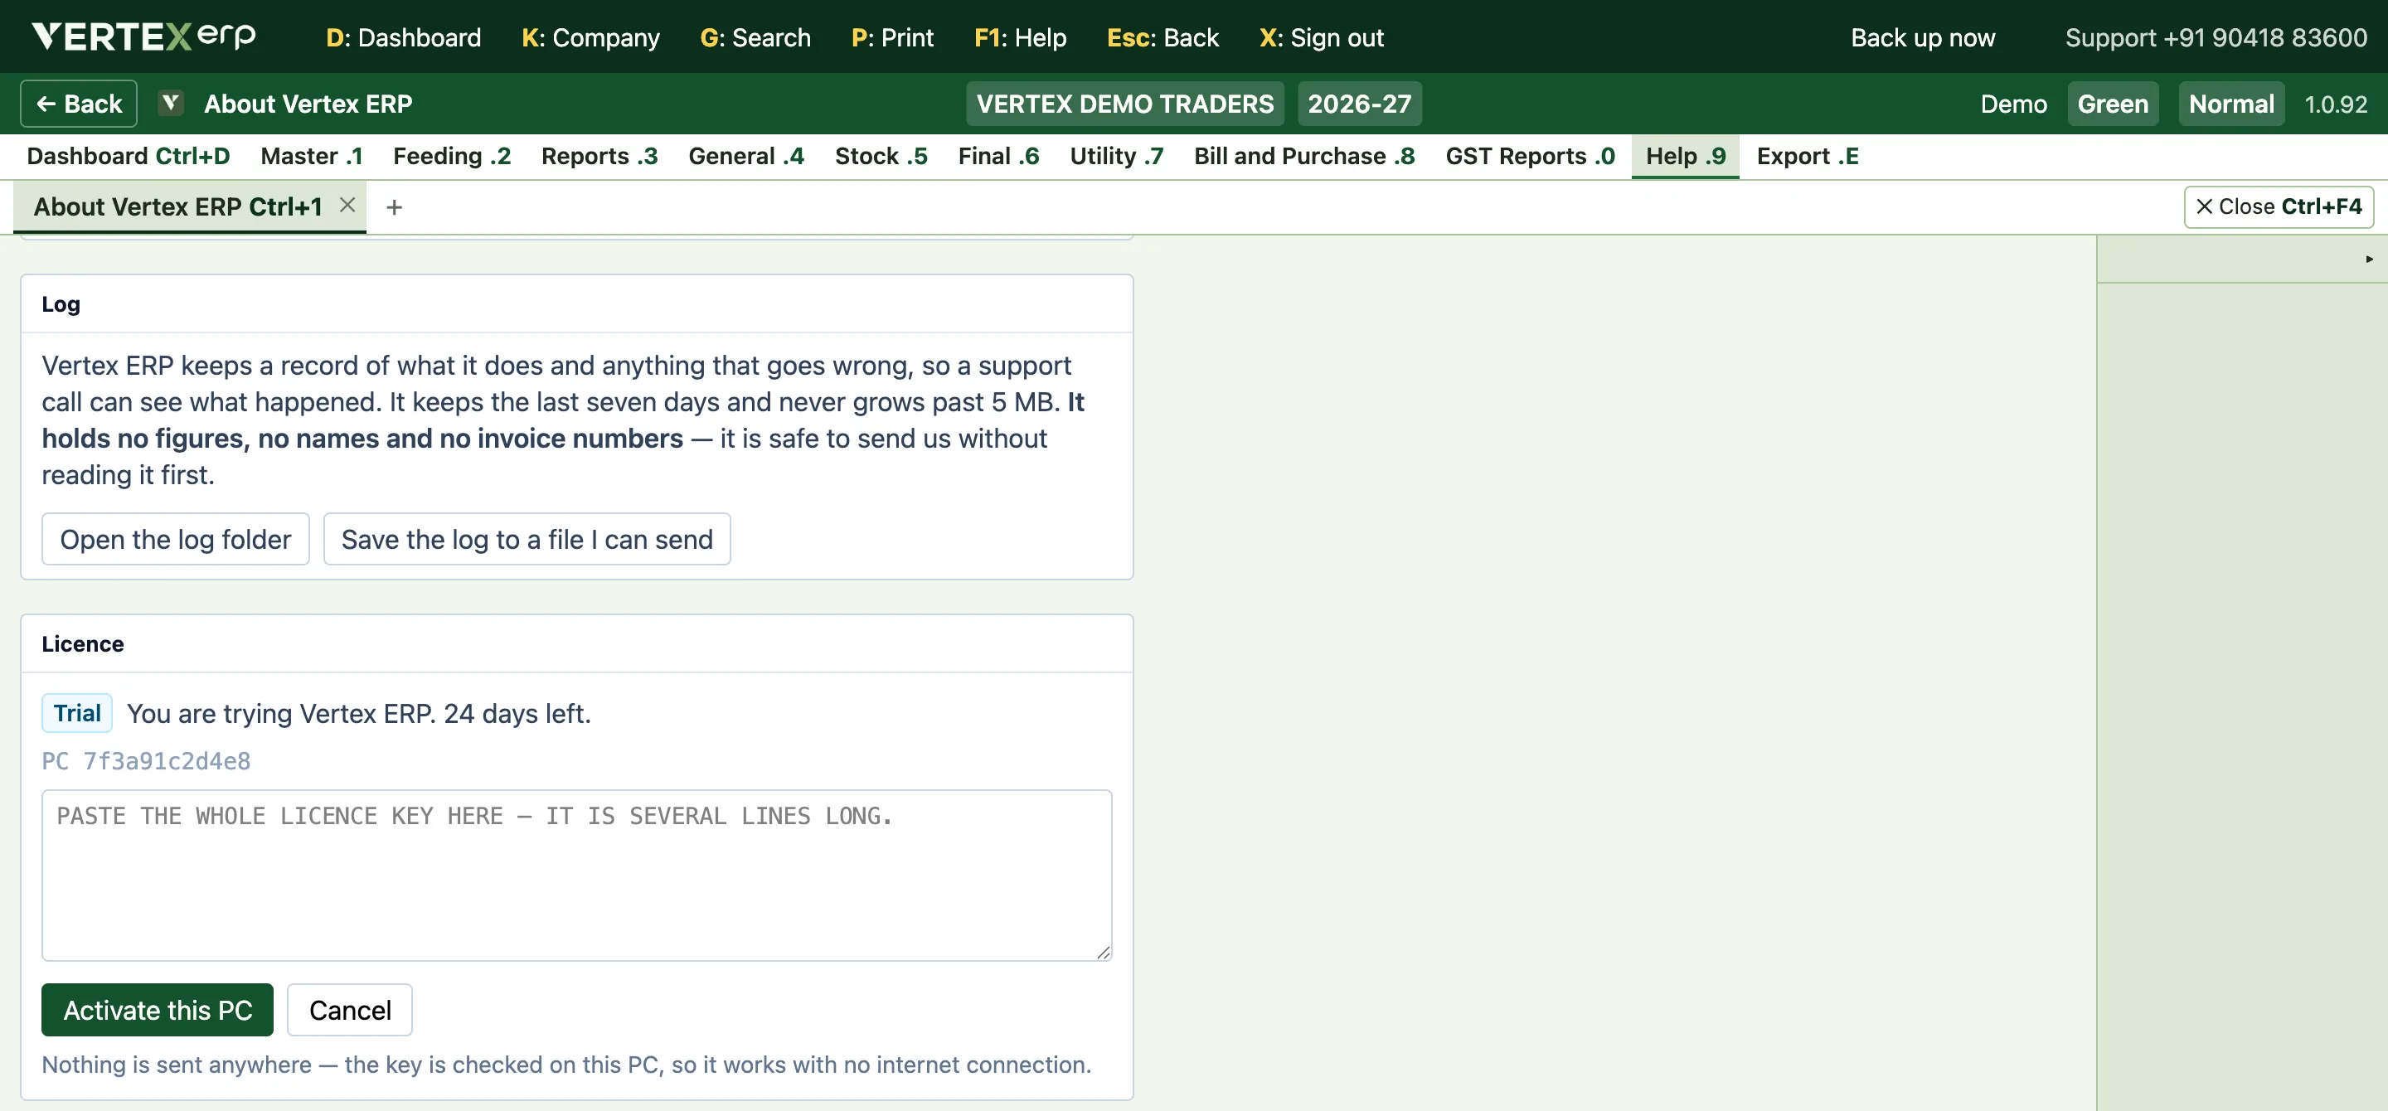Viewport: 2388px width, 1111px height.
Task: Expand the collapsed right side panel arrow
Action: pos(2369,259)
